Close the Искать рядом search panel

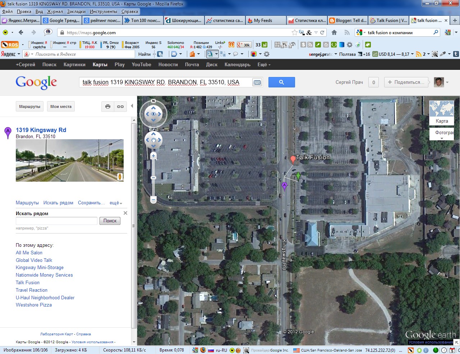[125, 213]
